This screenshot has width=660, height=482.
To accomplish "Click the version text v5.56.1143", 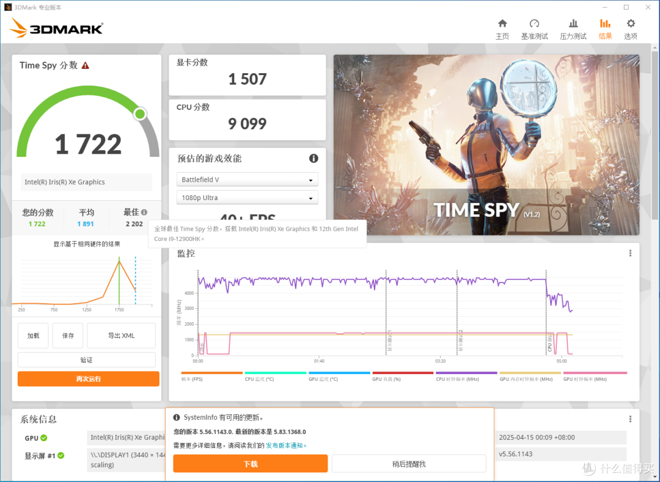I will click(x=516, y=455).
